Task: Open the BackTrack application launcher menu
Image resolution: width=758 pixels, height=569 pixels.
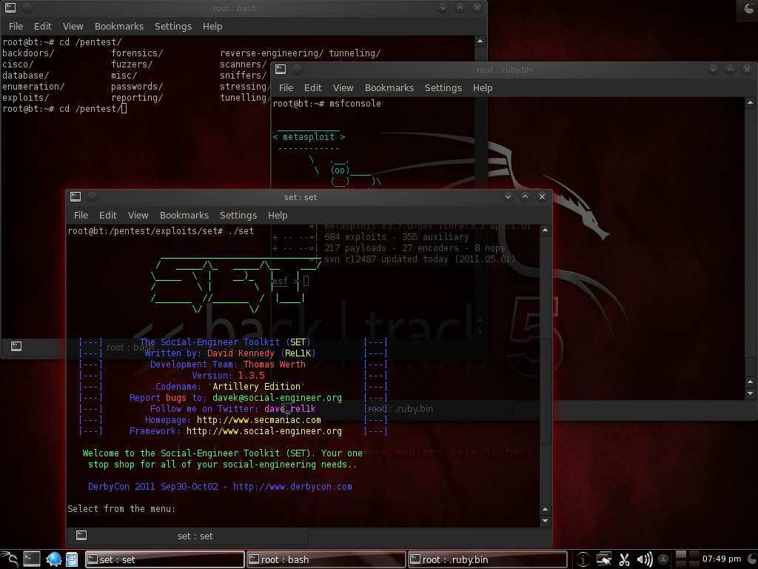Action: pos(9,559)
